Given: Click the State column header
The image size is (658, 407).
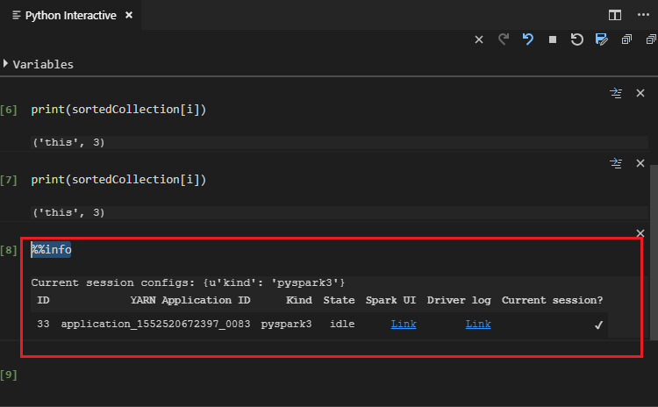Looking at the screenshot, I should [339, 300].
